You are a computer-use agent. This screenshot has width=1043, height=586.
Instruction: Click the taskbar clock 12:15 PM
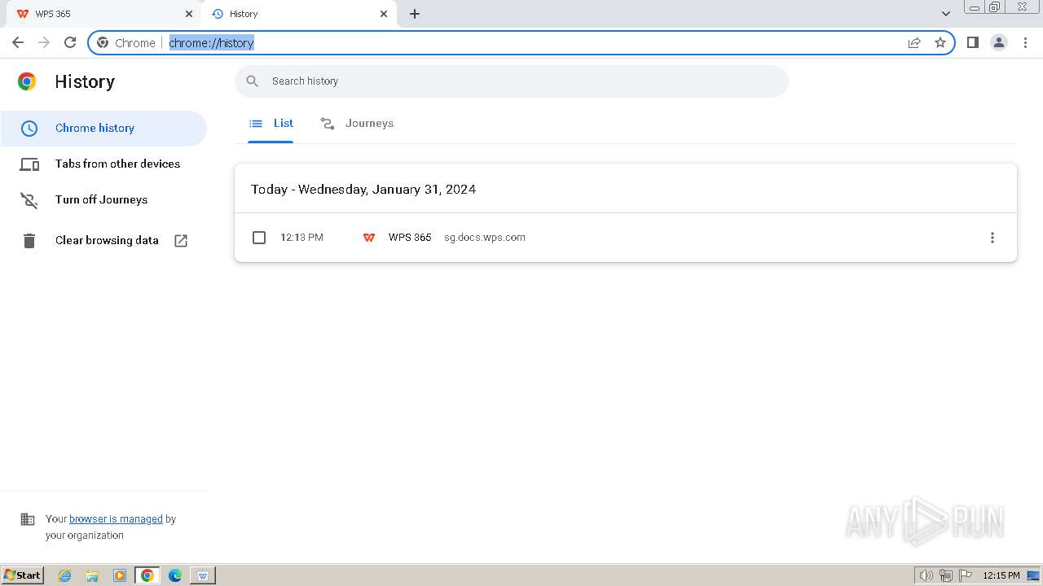(x=1001, y=575)
